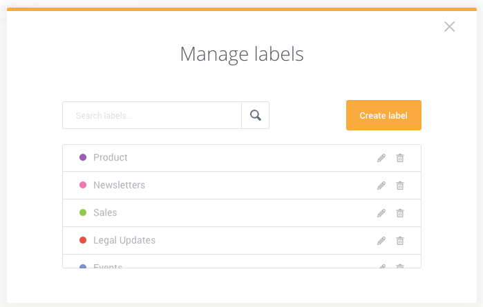Image resolution: width=483 pixels, height=307 pixels.
Task: Click the pencil icon for Newsletters
Action: pos(381,186)
